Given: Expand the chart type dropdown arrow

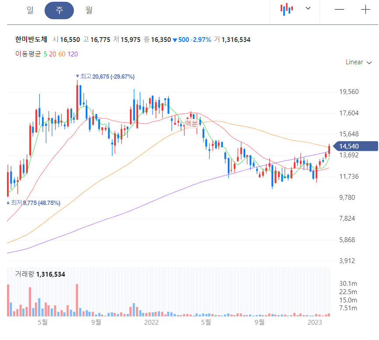Looking at the screenshot, I should coord(308,8).
